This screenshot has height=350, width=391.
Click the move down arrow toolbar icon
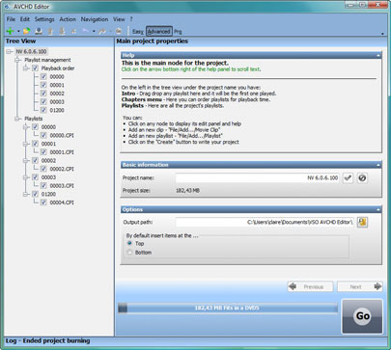tap(62, 31)
